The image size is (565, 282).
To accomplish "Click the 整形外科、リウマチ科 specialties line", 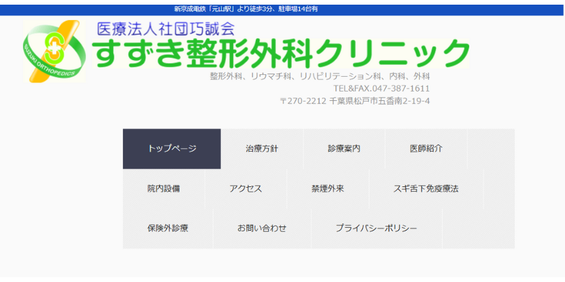I will pos(320,76).
